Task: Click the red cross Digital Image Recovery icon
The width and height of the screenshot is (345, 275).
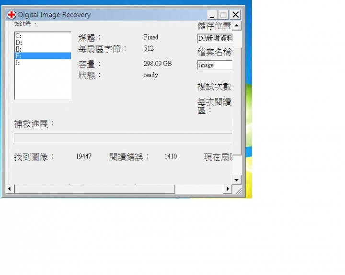Action: pyautogui.click(x=11, y=15)
